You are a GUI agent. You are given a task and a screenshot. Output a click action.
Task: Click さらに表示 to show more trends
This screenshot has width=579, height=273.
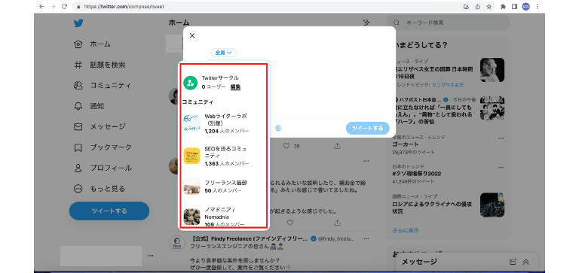[406, 231]
